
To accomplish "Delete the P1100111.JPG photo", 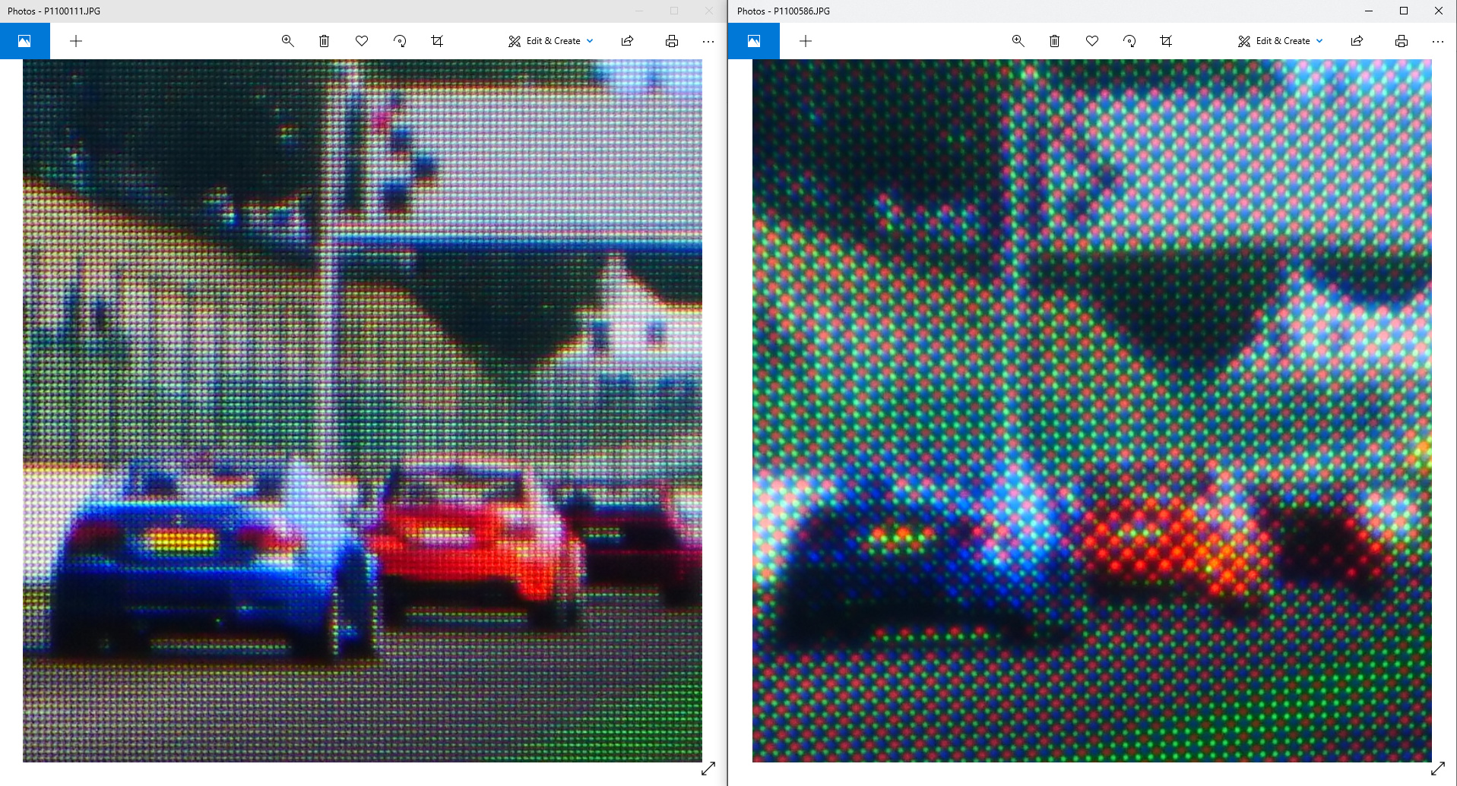I will coord(325,41).
